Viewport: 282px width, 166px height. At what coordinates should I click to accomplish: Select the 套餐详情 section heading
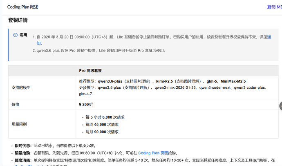(x=18, y=20)
